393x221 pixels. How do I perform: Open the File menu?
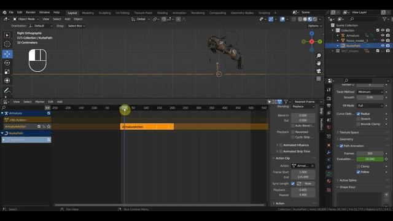pyautogui.click(x=11, y=12)
